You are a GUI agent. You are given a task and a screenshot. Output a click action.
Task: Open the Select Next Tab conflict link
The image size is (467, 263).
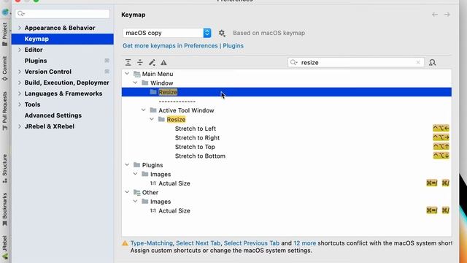coord(198,243)
